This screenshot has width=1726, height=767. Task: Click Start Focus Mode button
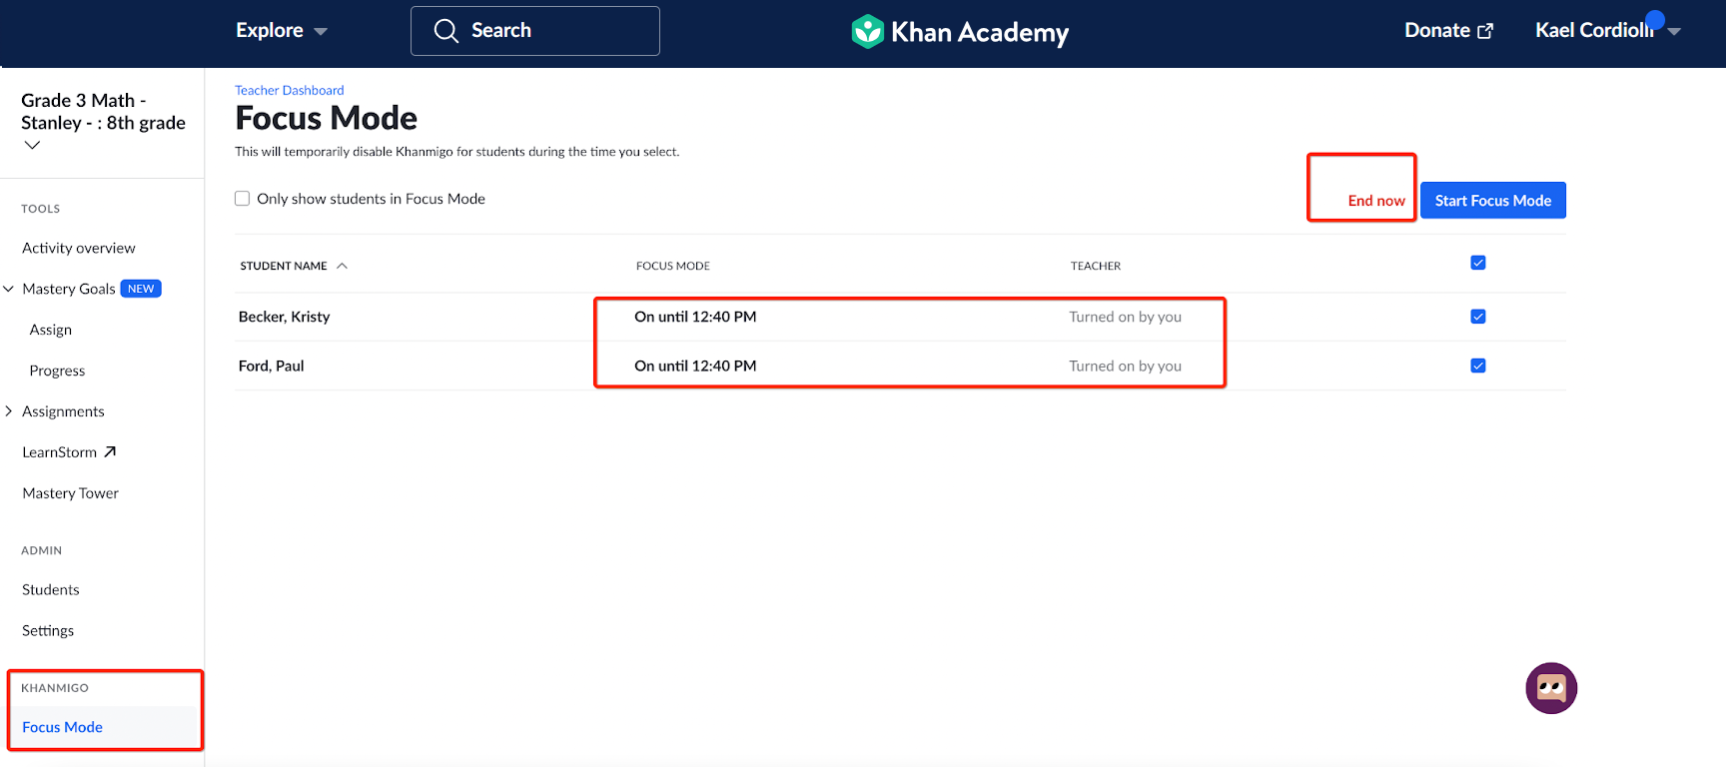coord(1493,200)
